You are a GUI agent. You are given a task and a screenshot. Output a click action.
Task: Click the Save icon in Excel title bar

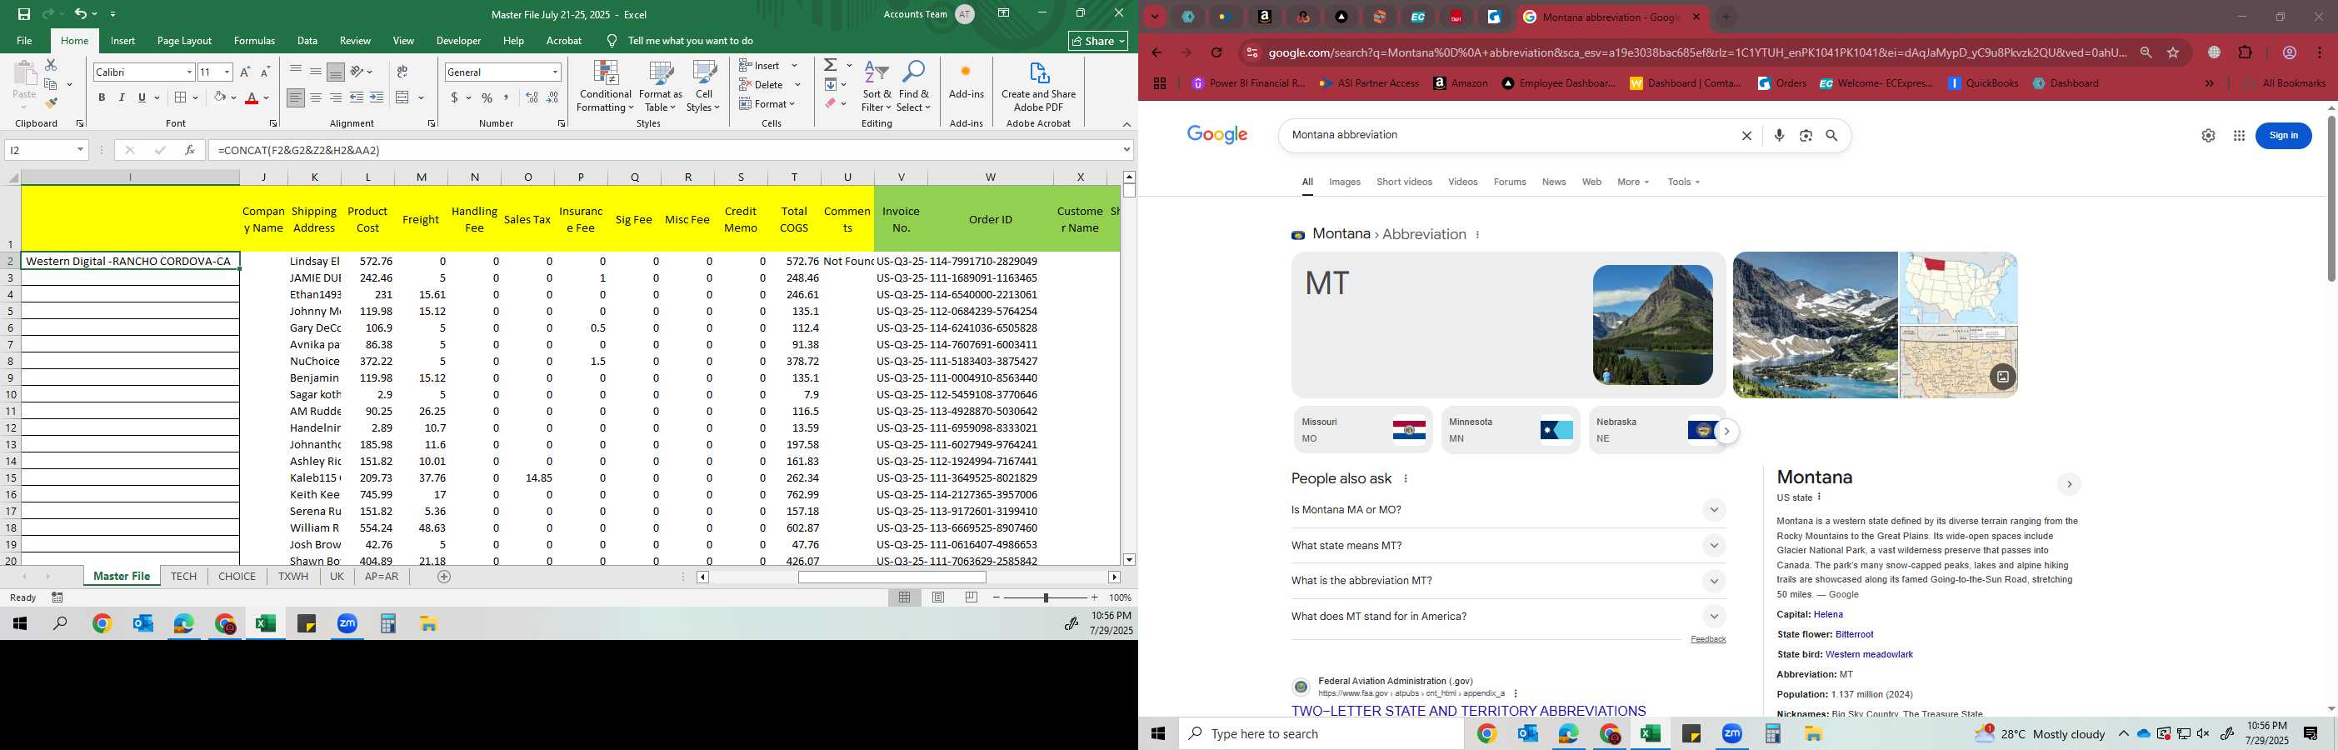23,13
